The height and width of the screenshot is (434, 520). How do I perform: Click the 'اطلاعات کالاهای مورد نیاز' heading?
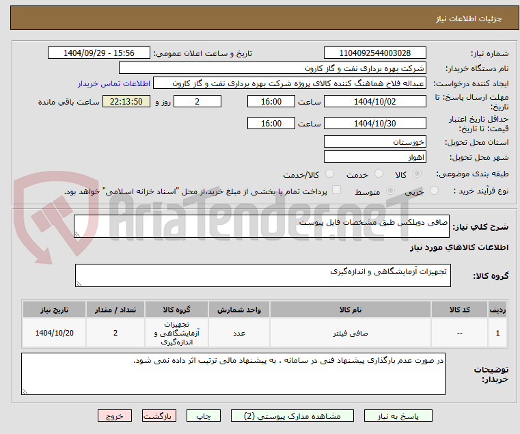click(459, 247)
